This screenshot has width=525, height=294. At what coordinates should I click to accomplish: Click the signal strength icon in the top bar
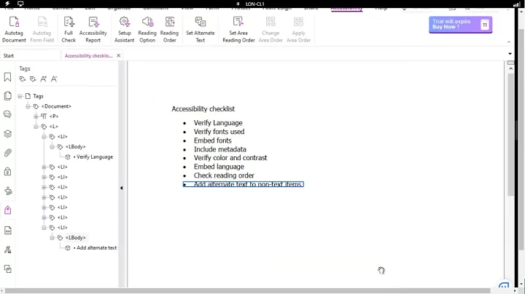(x=517, y=4)
